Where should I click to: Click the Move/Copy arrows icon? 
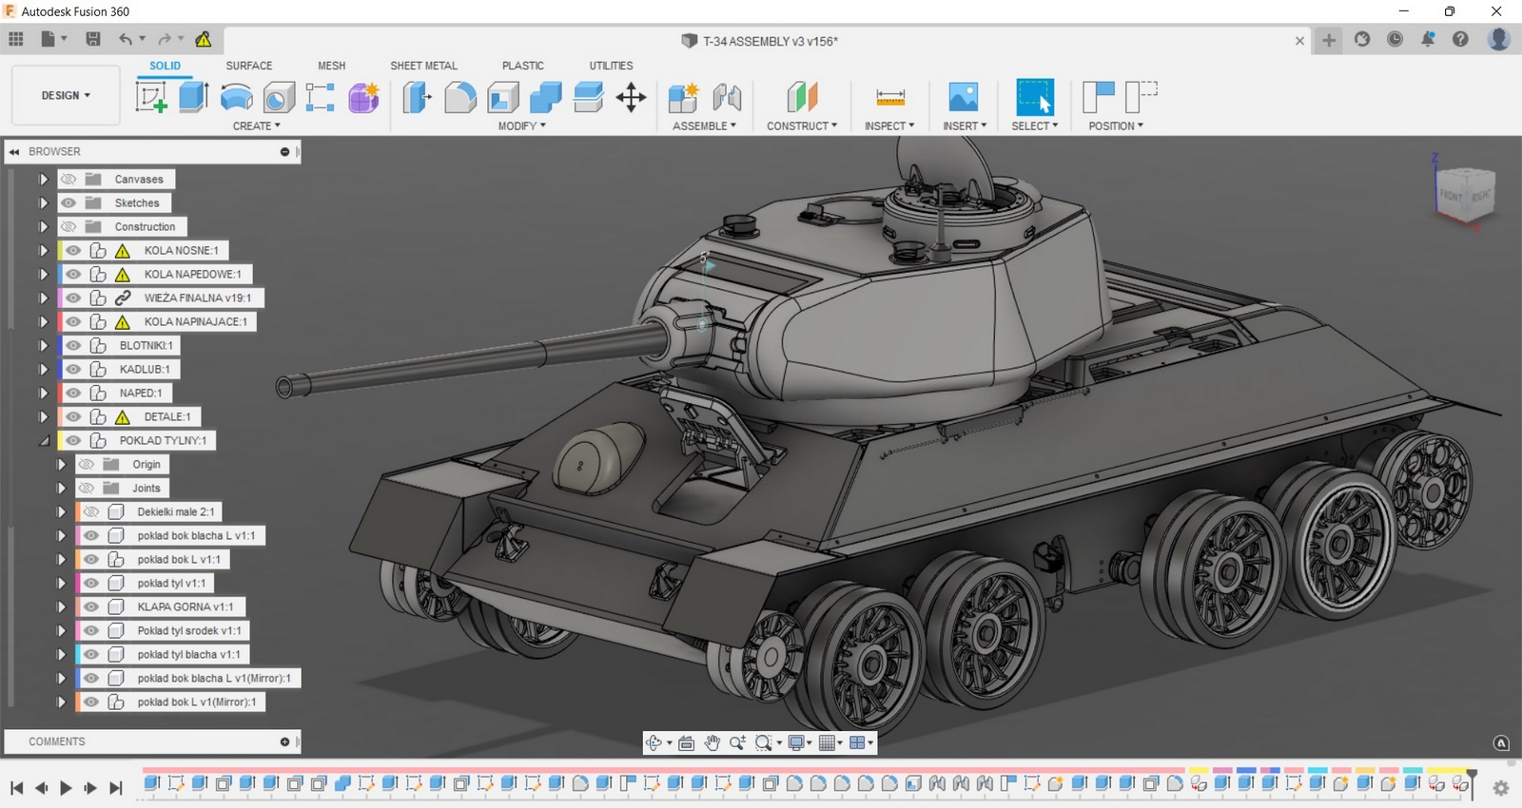click(x=631, y=97)
